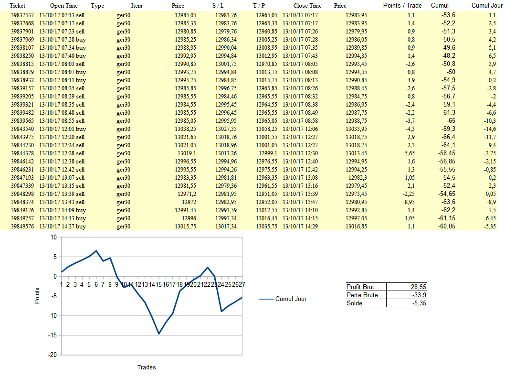Select ticket cell 39843540
The image size is (505, 378).
(22, 129)
